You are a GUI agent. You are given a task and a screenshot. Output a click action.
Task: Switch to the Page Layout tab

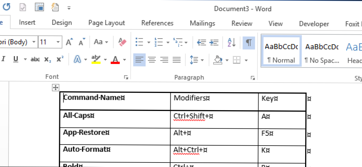coord(106,23)
